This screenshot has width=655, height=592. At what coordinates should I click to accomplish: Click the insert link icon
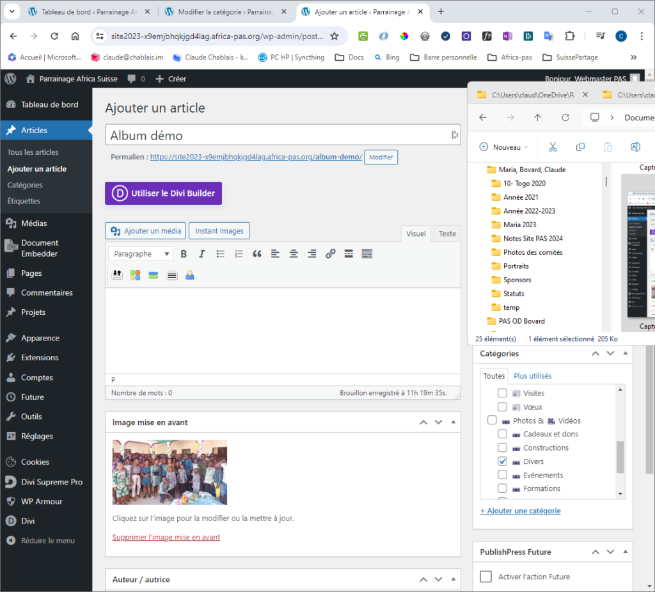click(x=330, y=254)
